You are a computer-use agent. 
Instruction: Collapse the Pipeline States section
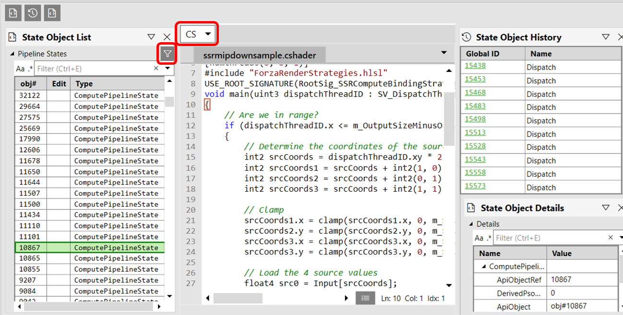[12, 54]
